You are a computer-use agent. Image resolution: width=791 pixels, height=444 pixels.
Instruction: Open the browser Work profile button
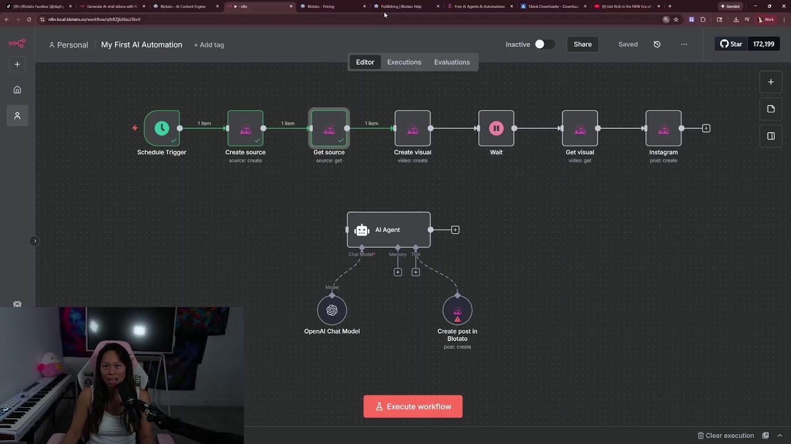766,19
